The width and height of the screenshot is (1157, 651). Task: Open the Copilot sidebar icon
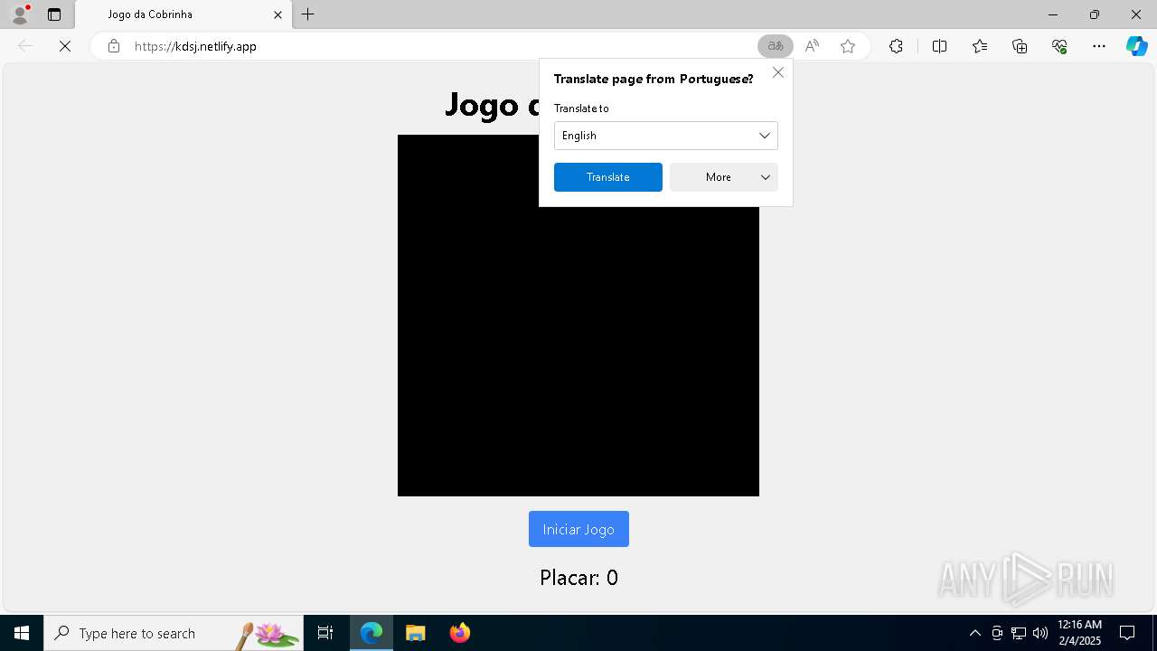tap(1136, 46)
